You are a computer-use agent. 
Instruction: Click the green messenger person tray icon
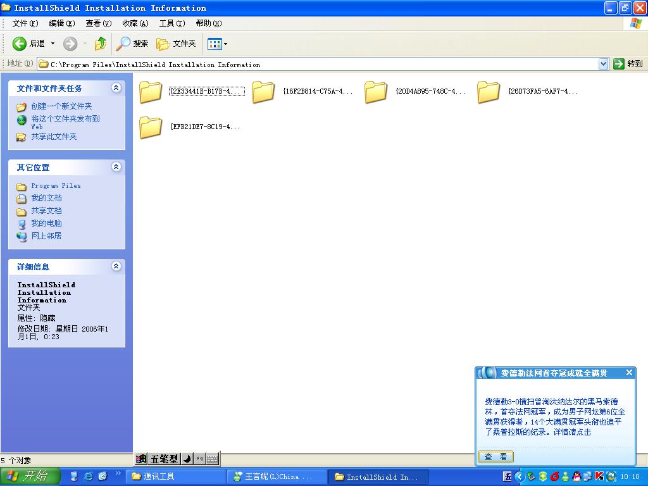565,477
